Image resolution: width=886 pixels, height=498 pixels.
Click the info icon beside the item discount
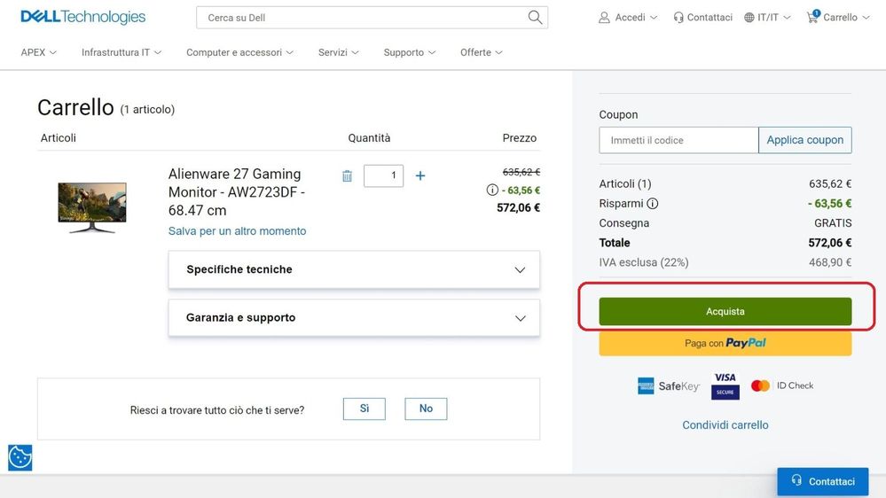tap(492, 190)
